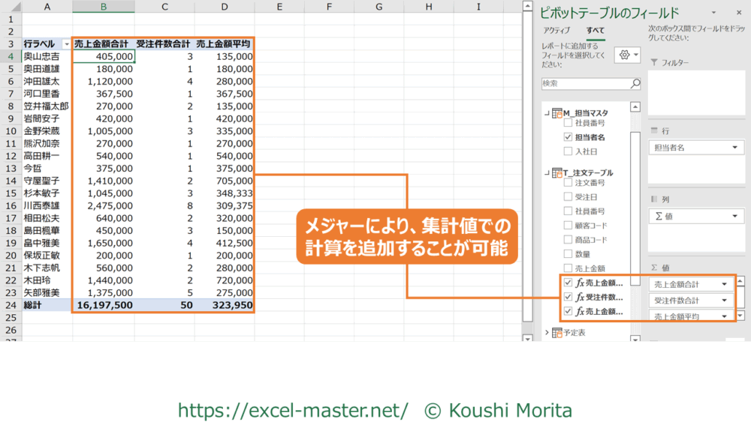Screen dimensions: 751x422
Task: Enable the 数量 field checkbox
Action: pyautogui.click(x=569, y=254)
